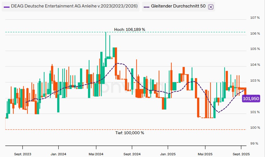Click the Hoch: 106,189 % label
Viewport: 265px width, 157px height.
[130, 30]
